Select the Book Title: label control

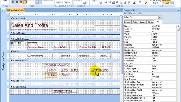click(x=17, y=43)
